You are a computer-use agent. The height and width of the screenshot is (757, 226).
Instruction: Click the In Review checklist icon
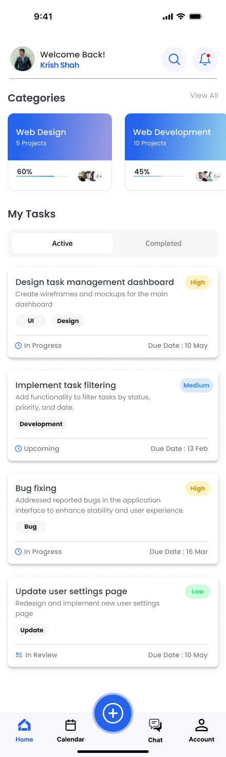click(x=18, y=655)
